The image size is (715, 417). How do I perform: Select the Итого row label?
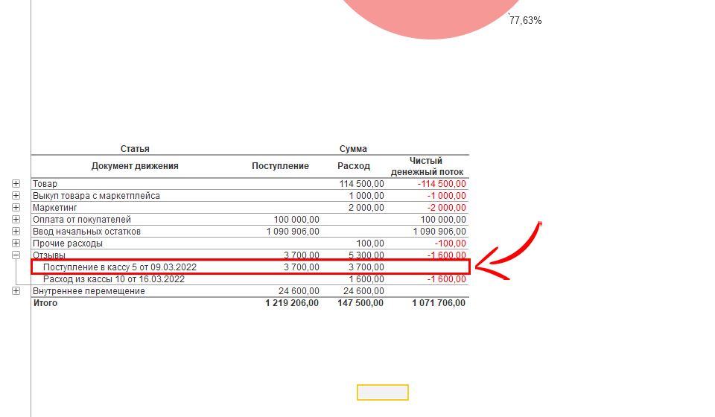(x=45, y=303)
